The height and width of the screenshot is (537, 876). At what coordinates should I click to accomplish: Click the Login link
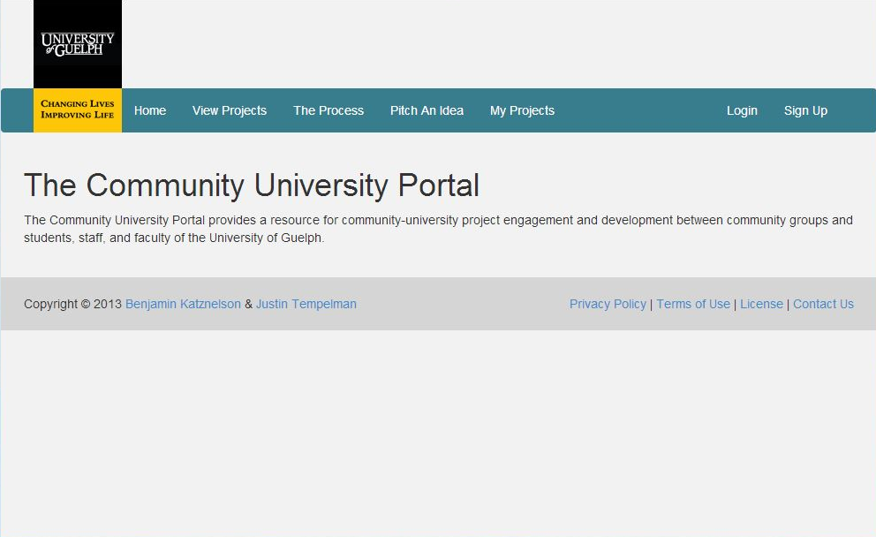point(742,110)
